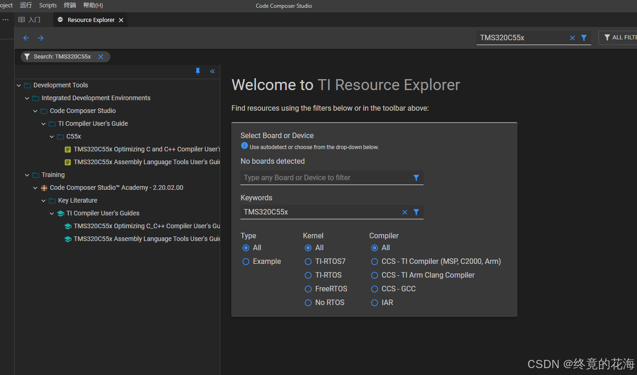Click the info icon near autodetect hint
This screenshot has width=637, height=375.
pyautogui.click(x=245, y=146)
